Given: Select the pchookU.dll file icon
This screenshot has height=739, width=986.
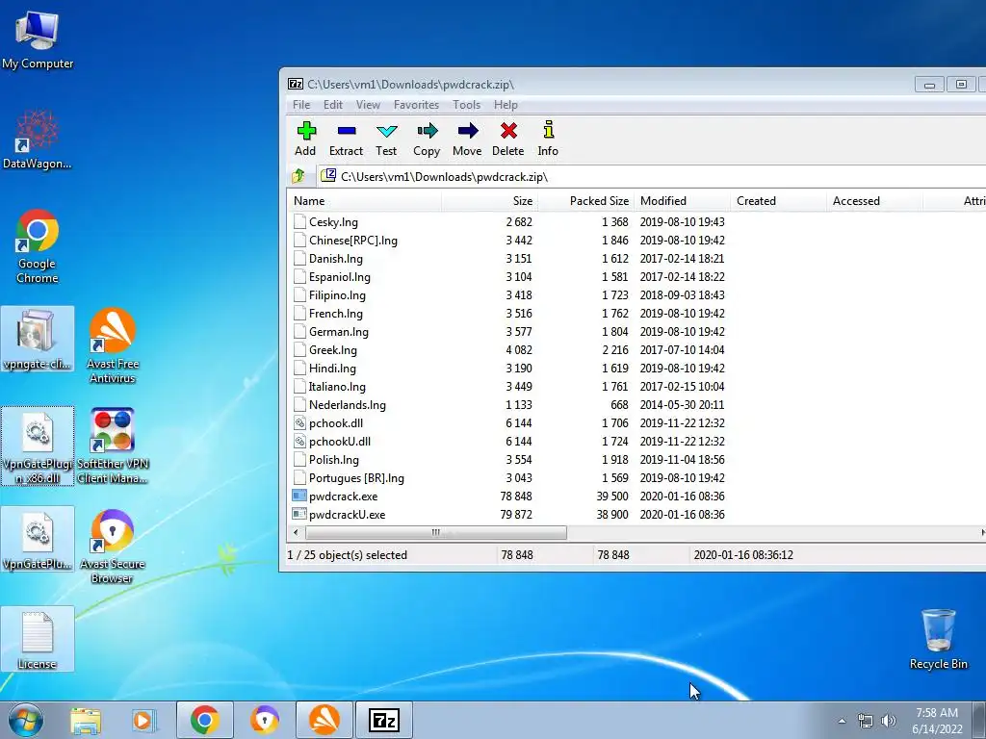Looking at the screenshot, I should 299,441.
